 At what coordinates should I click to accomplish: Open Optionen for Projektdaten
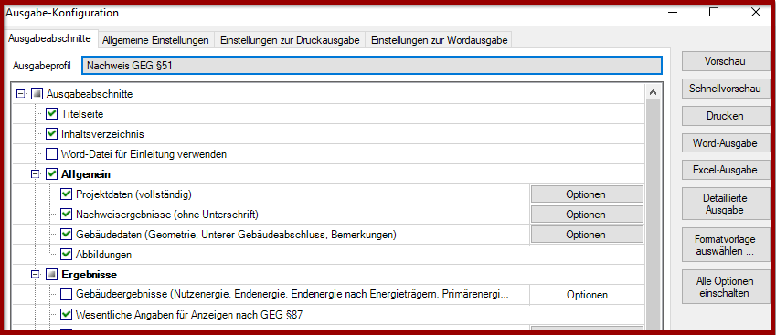(587, 194)
